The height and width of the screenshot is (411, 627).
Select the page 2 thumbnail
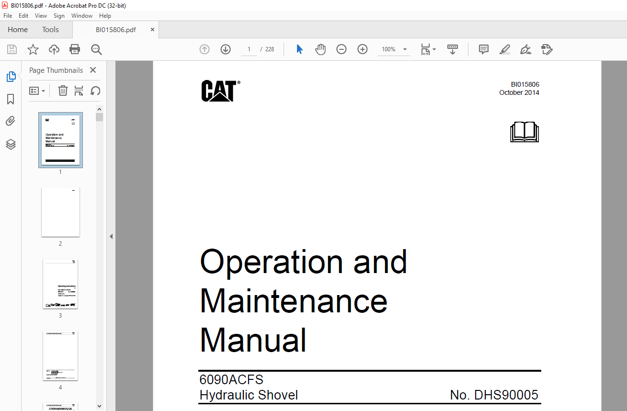point(60,212)
